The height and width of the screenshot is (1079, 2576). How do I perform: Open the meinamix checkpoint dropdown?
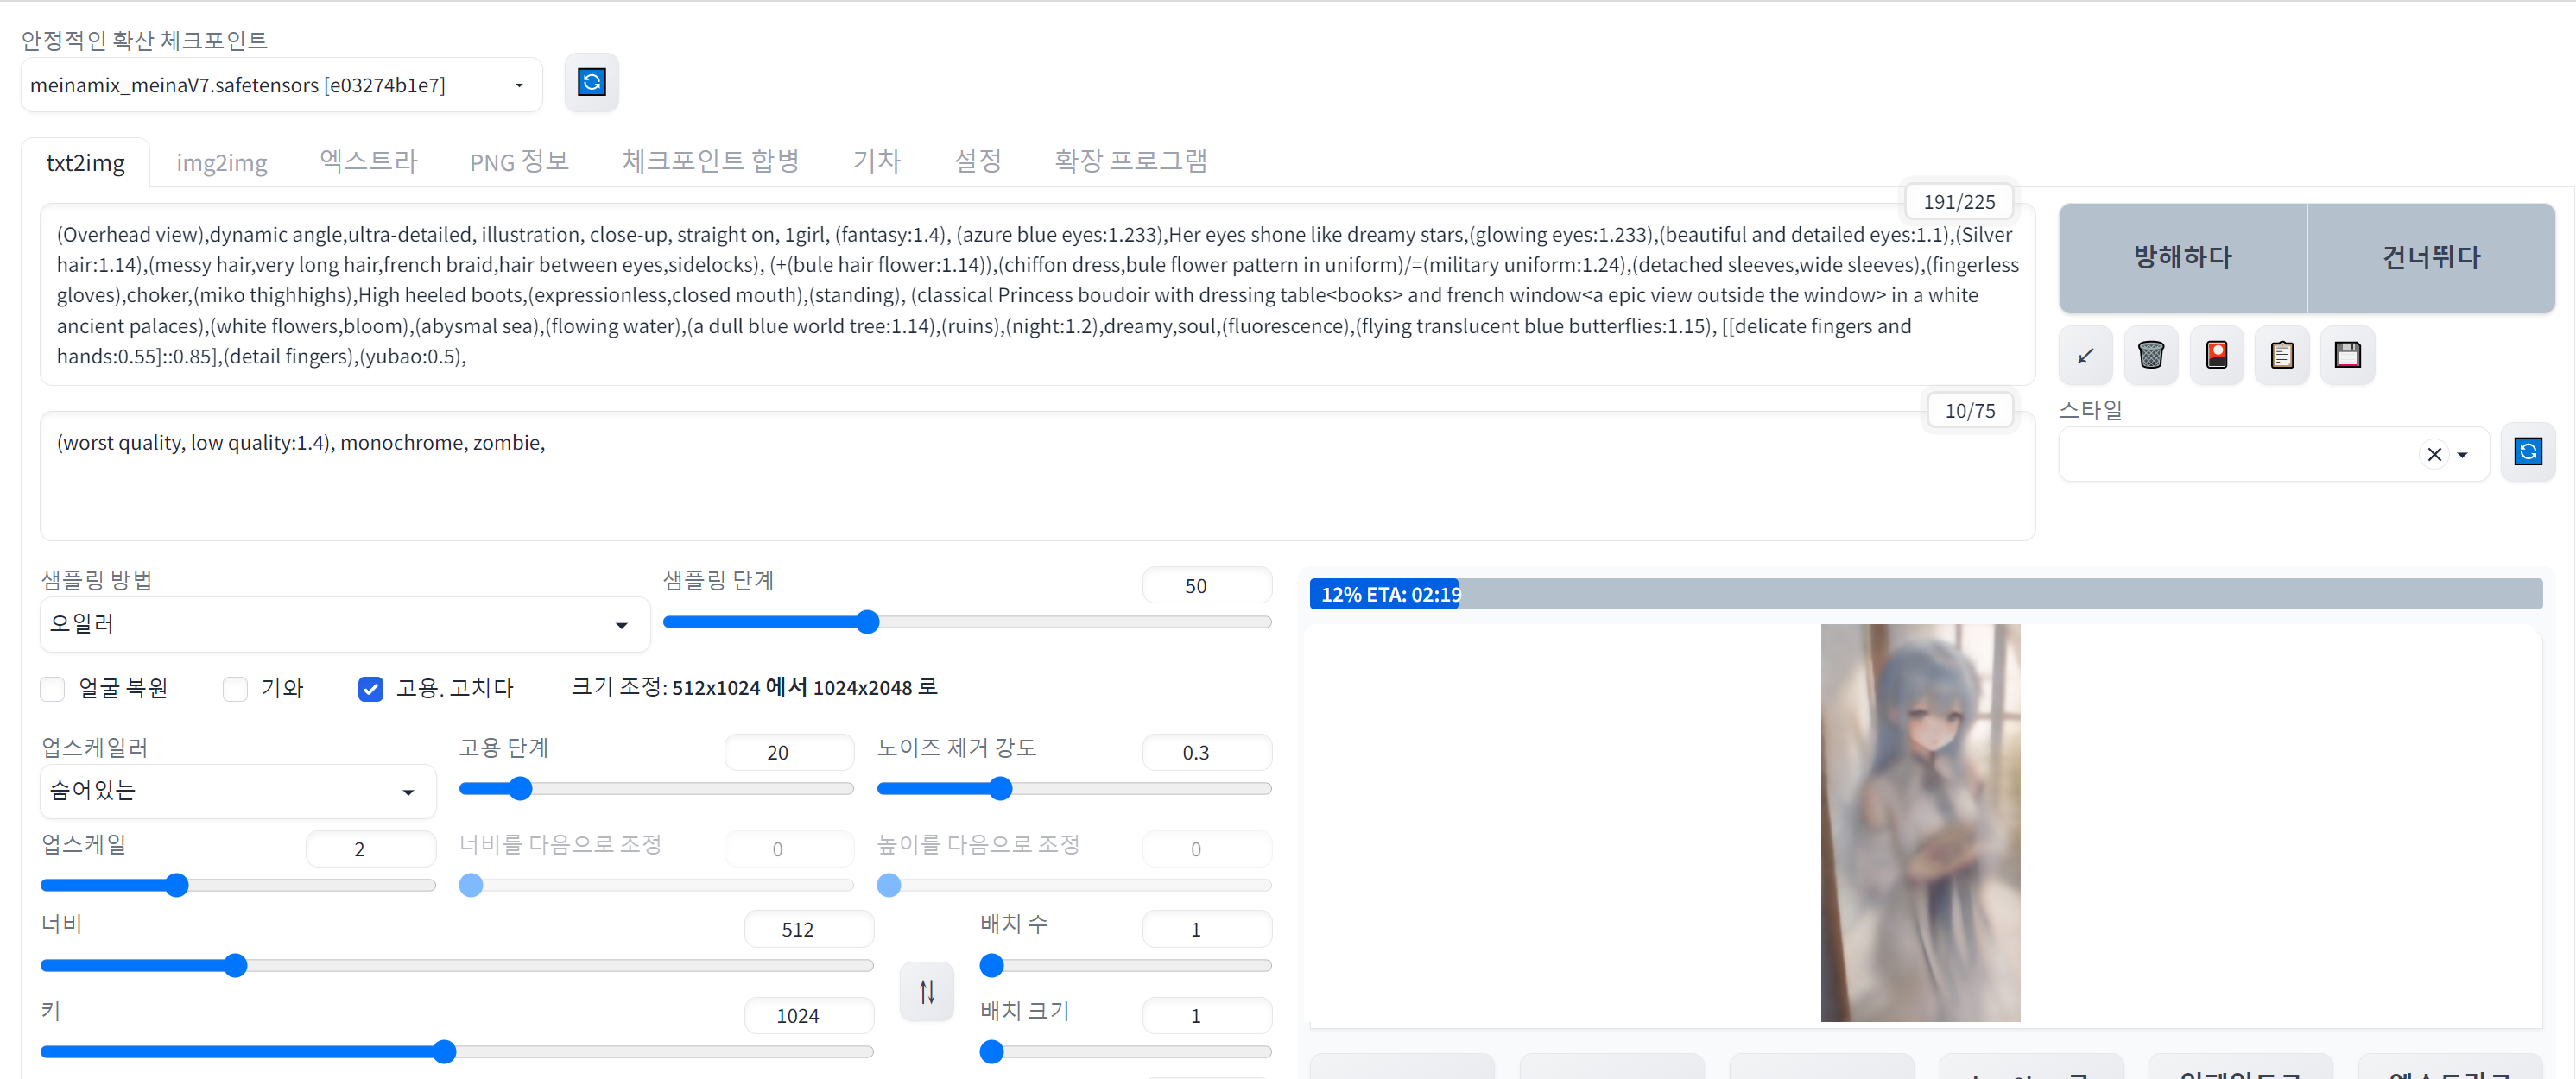280,85
